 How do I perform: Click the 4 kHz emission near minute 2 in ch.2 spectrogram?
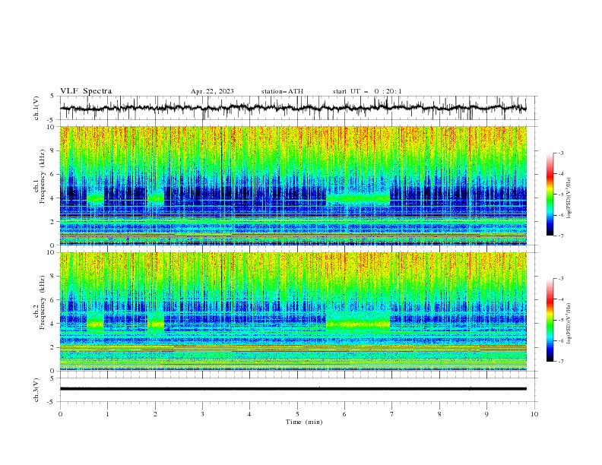156,324
